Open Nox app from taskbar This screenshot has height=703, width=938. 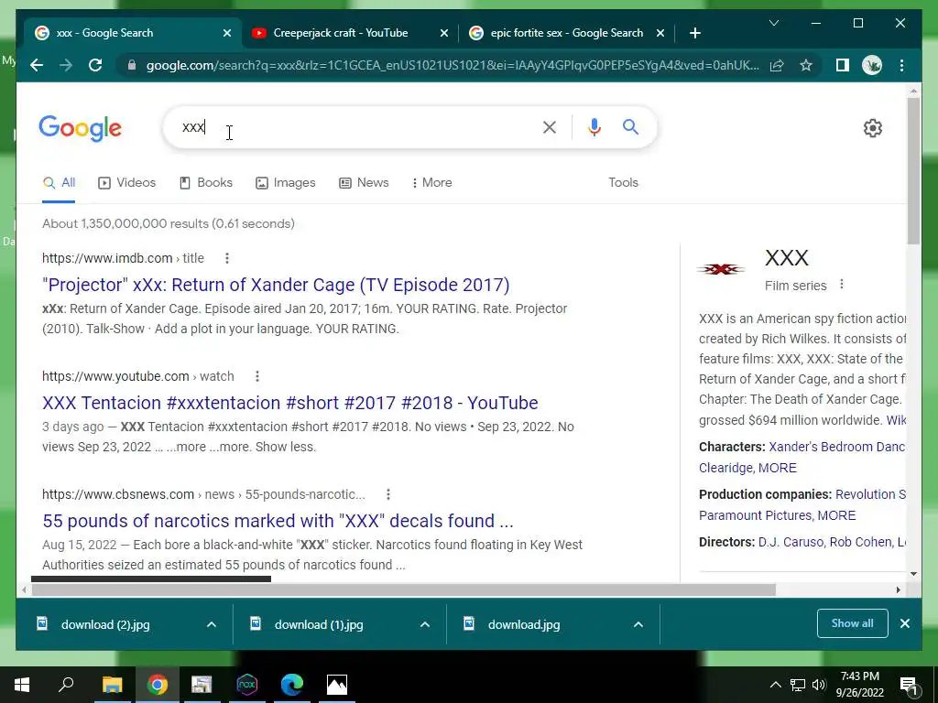(x=247, y=685)
